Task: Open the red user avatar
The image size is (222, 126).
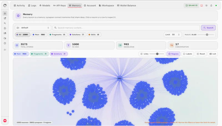Action: coord(5,121)
